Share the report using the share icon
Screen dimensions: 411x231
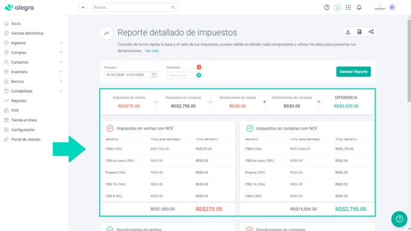click(x=371, y=32)
